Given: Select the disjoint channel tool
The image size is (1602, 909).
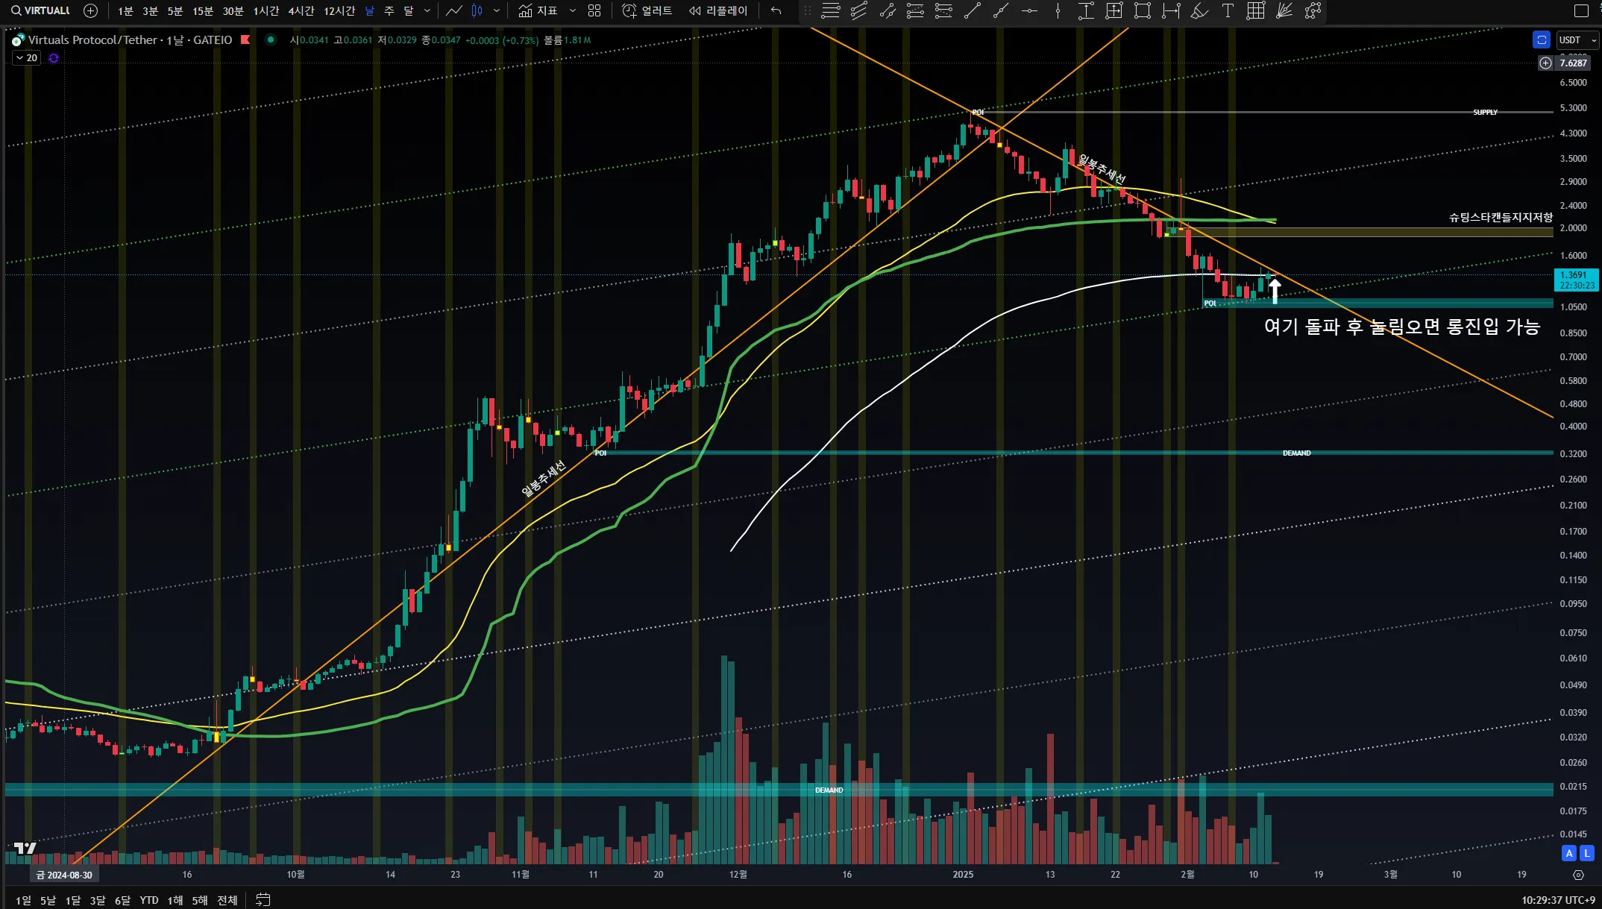Looking at the screenshot, I should click(944, 10).
